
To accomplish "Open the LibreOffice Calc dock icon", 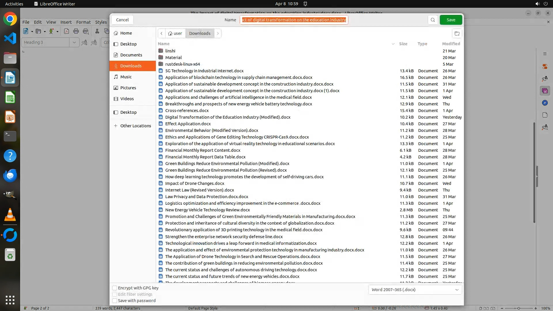I will tap(10, 98).
